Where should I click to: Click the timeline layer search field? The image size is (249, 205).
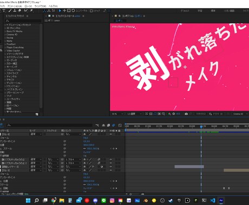click(50, 125)
